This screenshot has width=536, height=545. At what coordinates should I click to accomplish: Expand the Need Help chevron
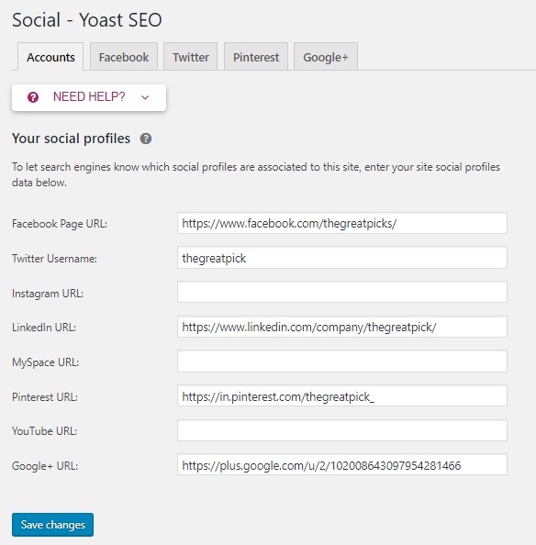[x=145, y=97]
